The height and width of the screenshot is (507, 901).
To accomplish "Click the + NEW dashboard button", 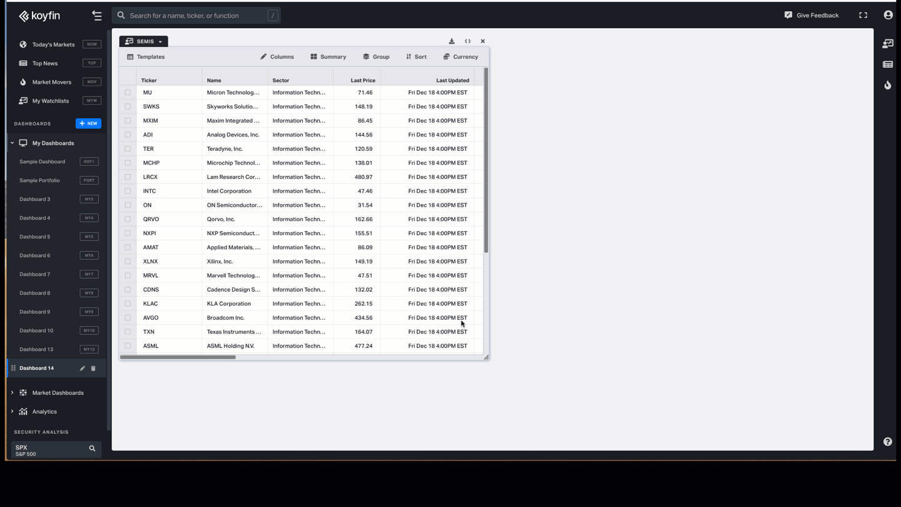I will [88, 123].
